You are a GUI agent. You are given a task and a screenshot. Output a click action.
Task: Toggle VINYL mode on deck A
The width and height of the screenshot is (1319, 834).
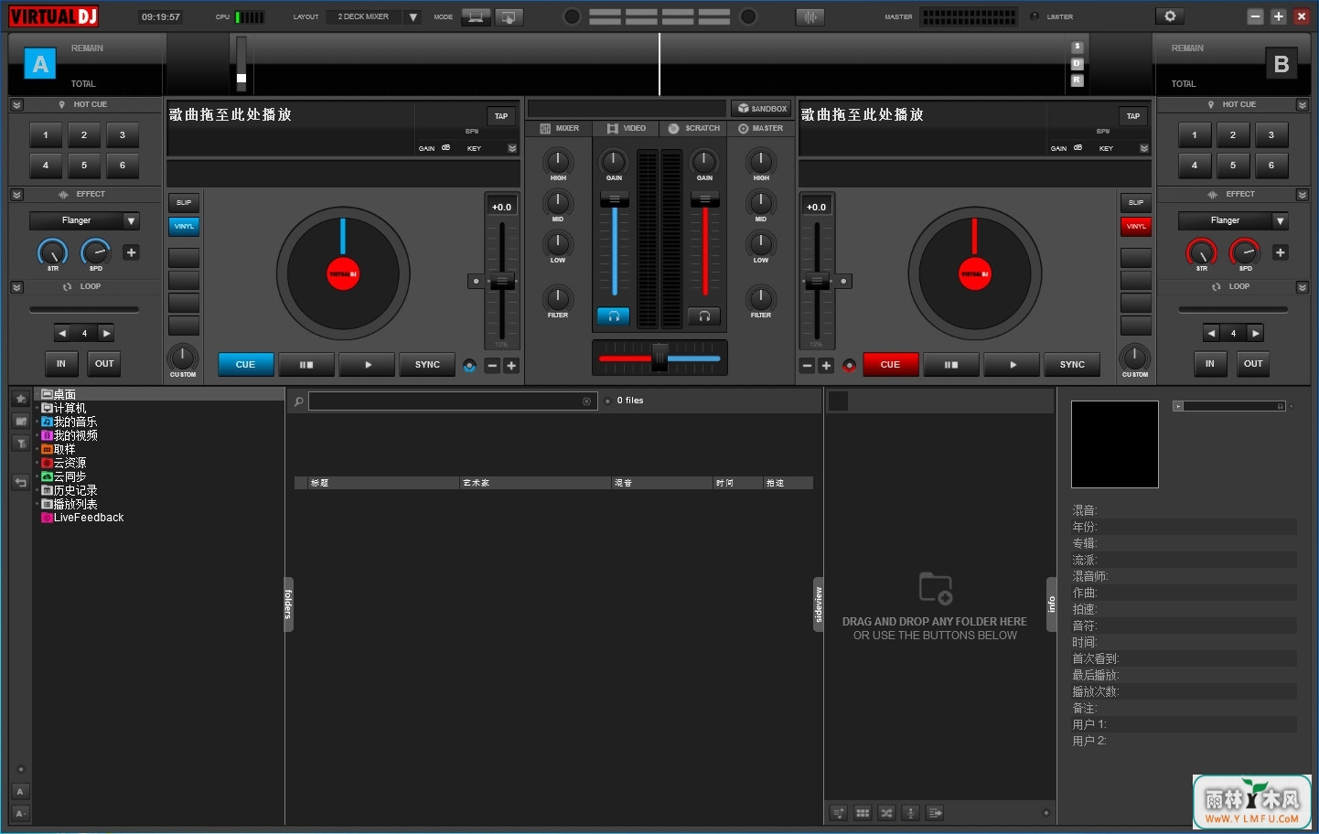tap(184, 226)
